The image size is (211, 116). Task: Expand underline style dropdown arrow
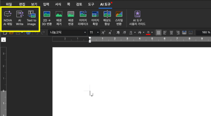pyautogui.click(x=135, y=32)
